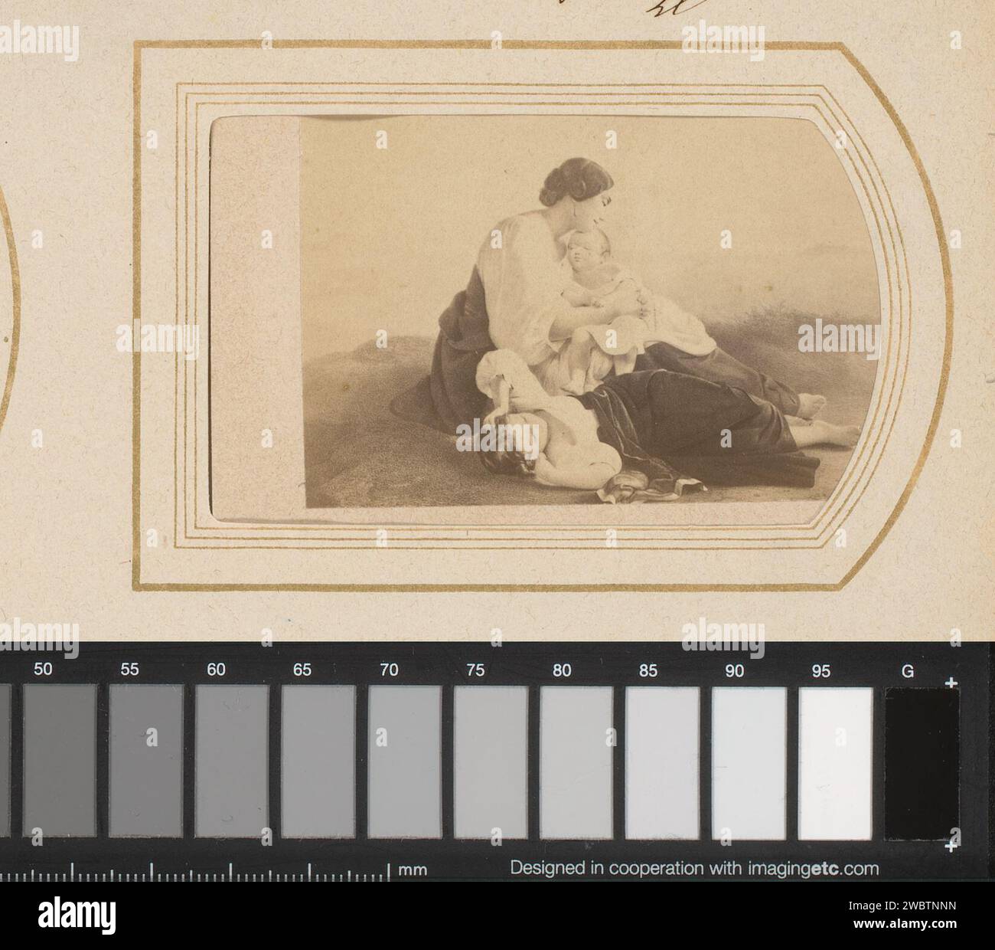Click the "mm" ruler unit label
The image size is (995, 950).
tap(413, 870)
